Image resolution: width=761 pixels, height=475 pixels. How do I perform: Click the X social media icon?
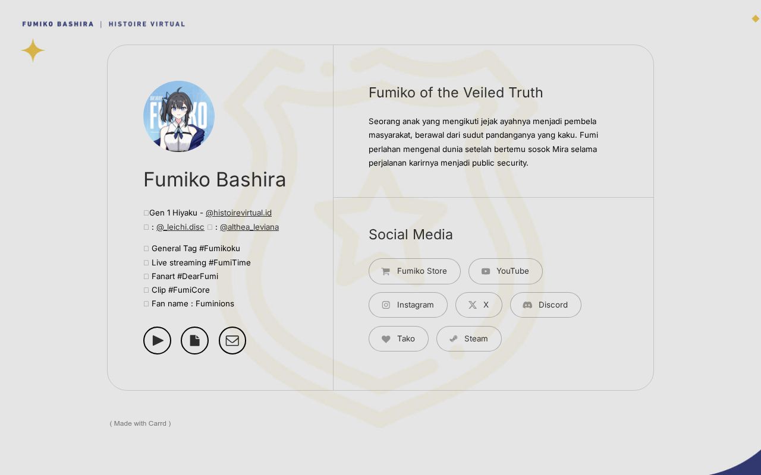471,305
